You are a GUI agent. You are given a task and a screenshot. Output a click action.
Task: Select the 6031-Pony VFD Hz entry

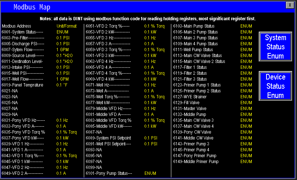click(23, 120)
